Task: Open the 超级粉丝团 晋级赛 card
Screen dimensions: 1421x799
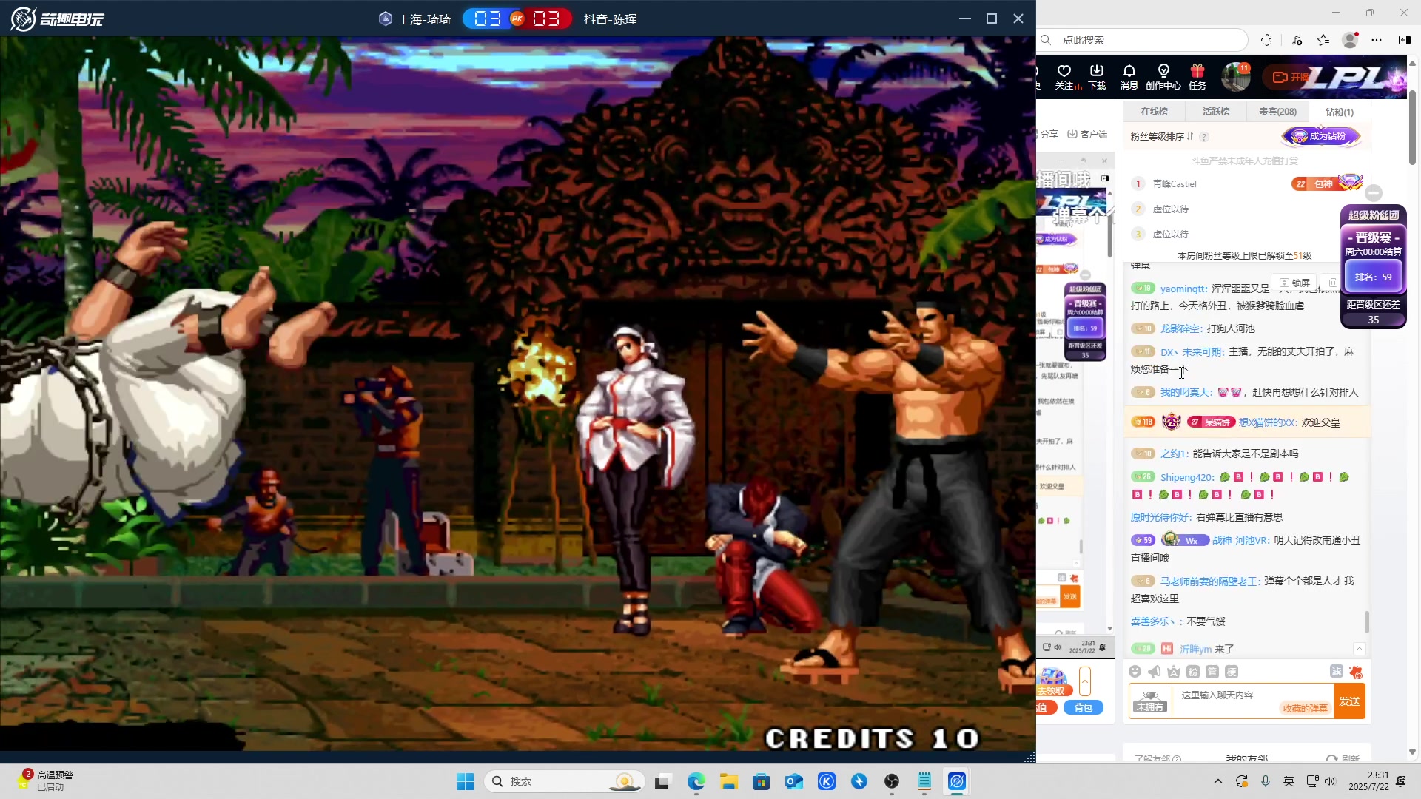Action: 1374,266
